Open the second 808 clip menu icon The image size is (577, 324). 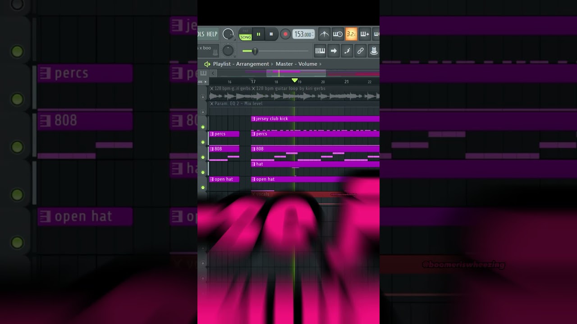pyautogui.click(x=253, y=149)
